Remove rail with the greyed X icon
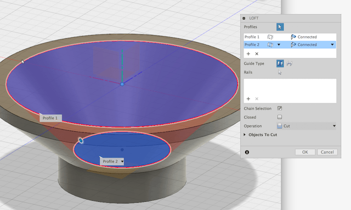351x210 pixels. coord(257,98)
